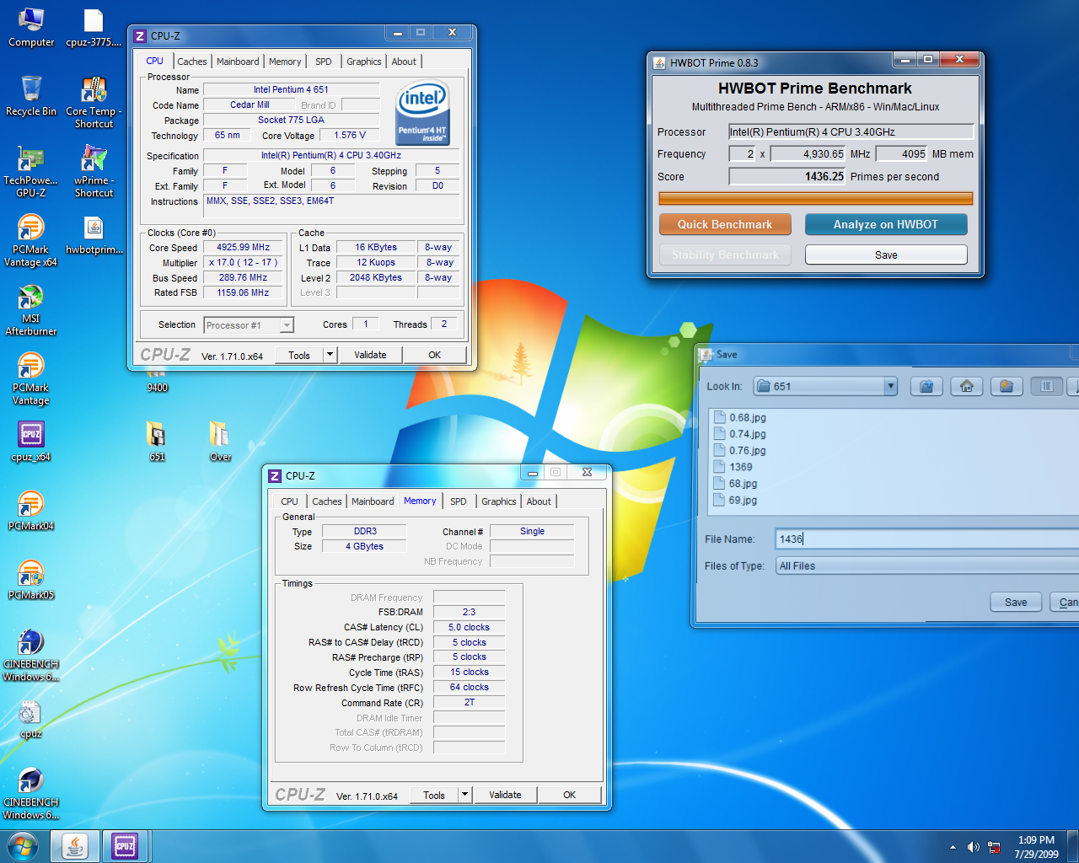This screenshot has width=1079, height=863.
Task: Click Validate in top CPU-Z window
Action: pyautogui.click(x=370, y=355)
